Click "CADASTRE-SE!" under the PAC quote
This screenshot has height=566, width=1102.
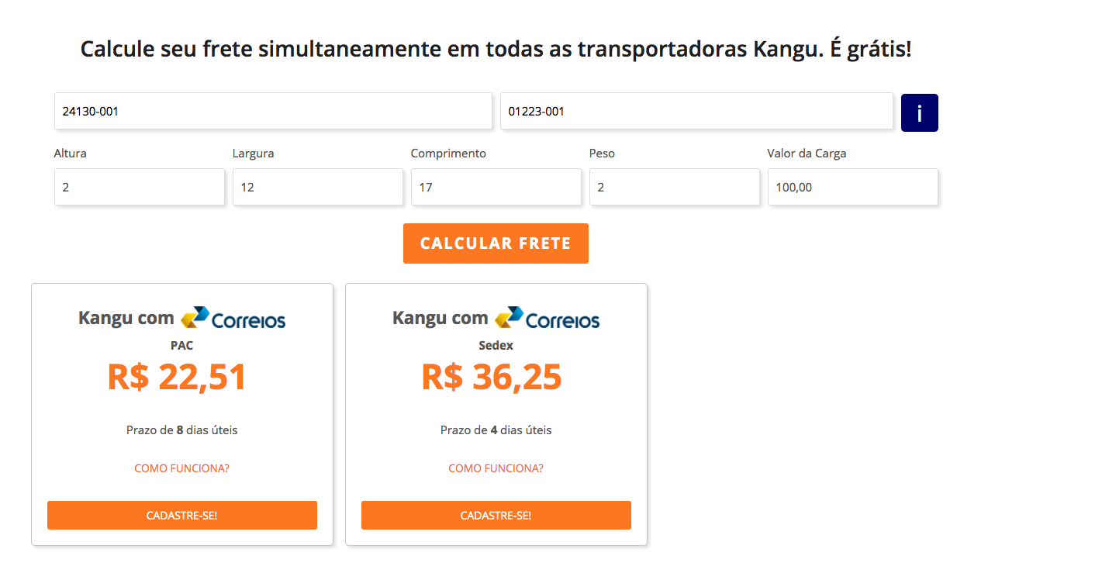click(181, 515)
